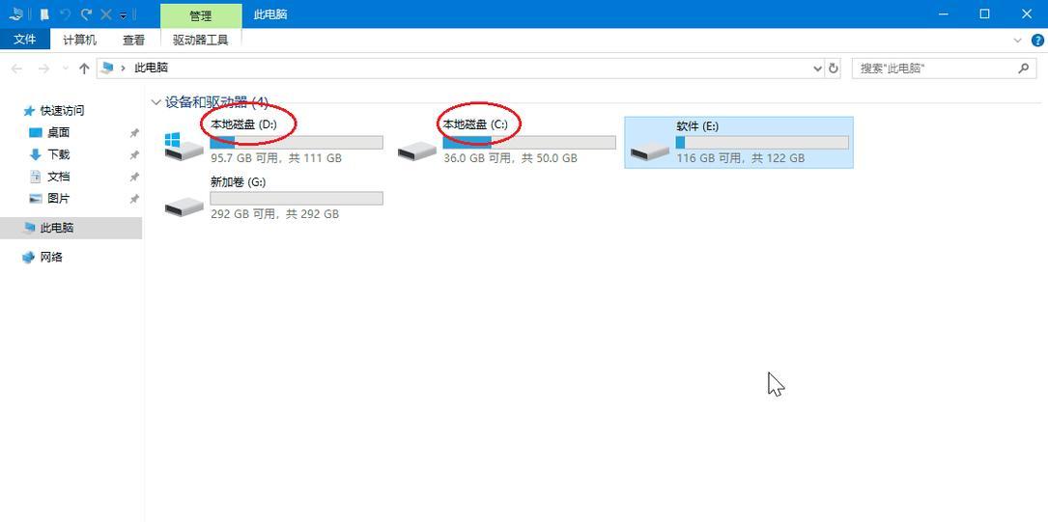Open the 计算机 ribbon tab
1048x522 pixels.
point(79,41)
